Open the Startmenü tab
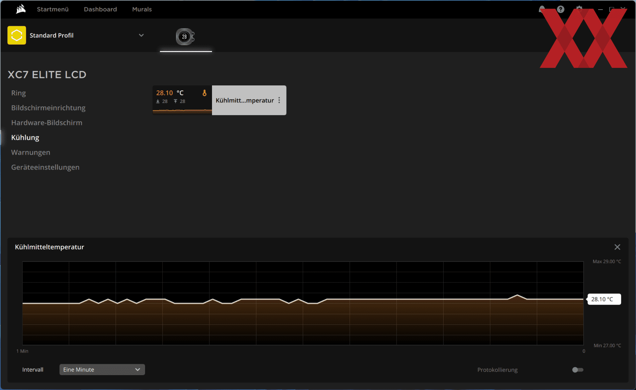The image size is (636, 390). (53, 9)
